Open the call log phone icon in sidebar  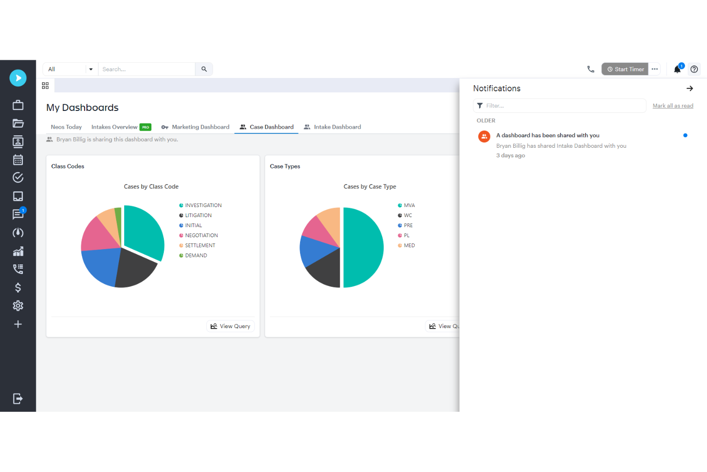click(18, 269)
